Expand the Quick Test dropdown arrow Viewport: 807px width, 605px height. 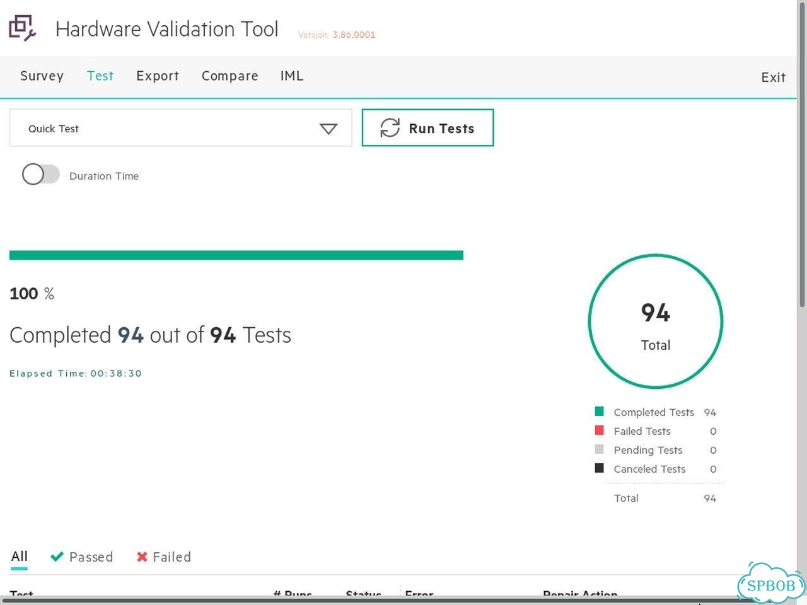click(328, 129)
